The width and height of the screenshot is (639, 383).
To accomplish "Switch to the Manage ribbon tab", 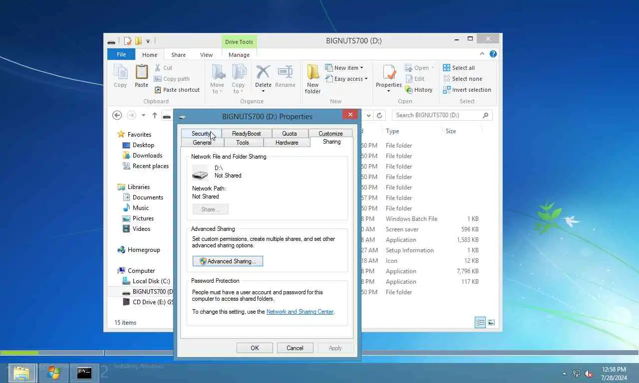I will point(239,55).
